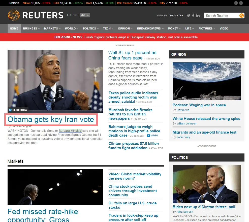The height and width of the screenshot is (222, 249).
Task: Expand the Opinion menu
Action: point(125,28)
